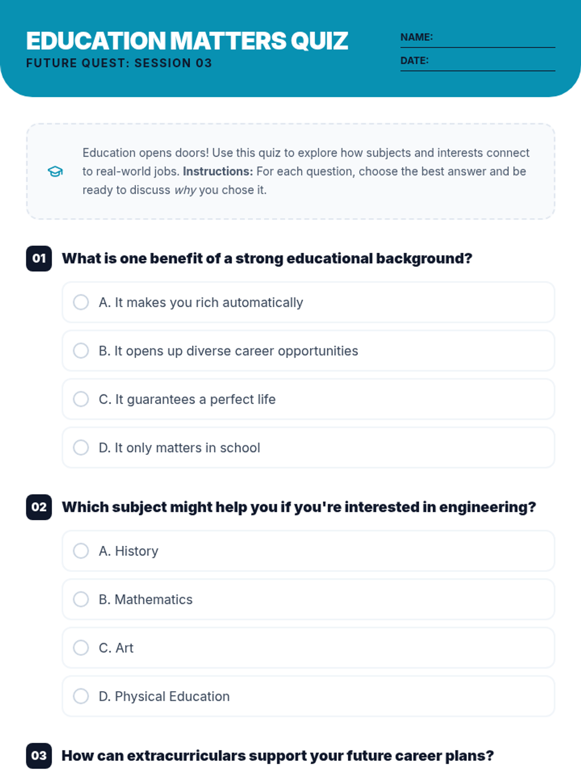Click the 'Future Quest: Session 03' subtitle
Screen dimensions: 581x775
(x=119, y=63)
